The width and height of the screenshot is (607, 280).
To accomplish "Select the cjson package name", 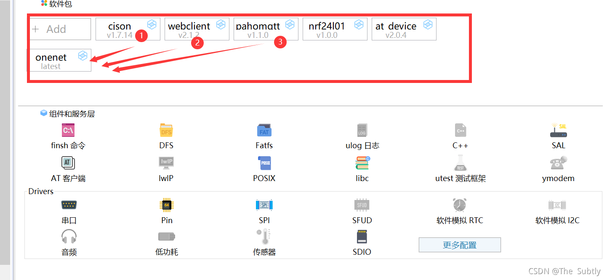I will pos(120,26).
